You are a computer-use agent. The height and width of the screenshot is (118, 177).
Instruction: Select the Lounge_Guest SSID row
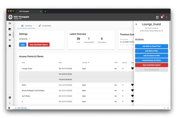(x=76, y=68)
